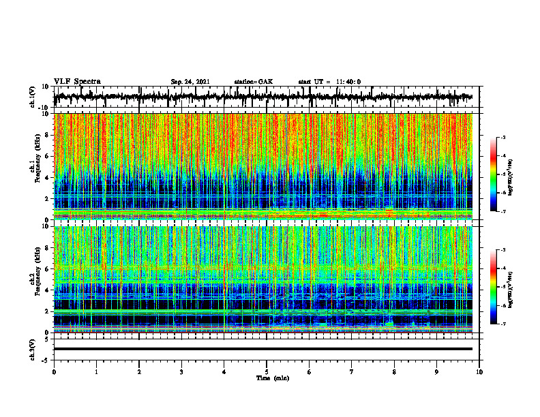Click the time axis tick label "7"
Viewport: 540px width, 417px height.
[x=352, y=372]
